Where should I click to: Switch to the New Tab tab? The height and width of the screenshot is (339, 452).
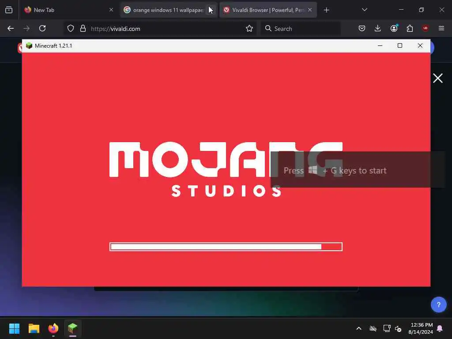68,10
